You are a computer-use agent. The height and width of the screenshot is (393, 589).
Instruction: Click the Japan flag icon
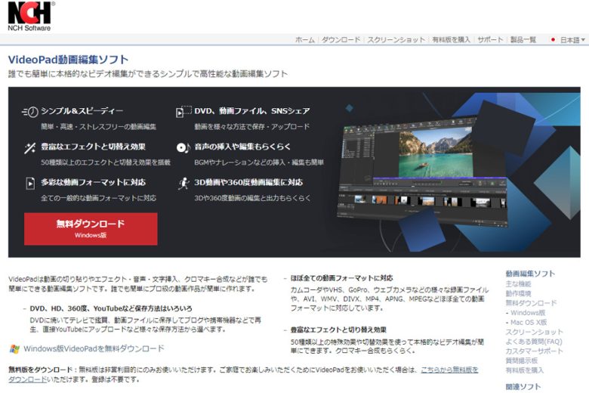point(553,39)
